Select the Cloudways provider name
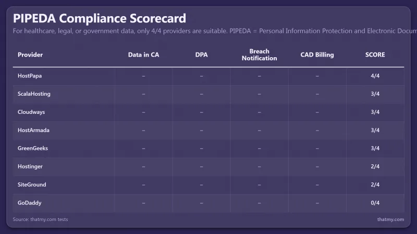The image size is (417, 234). coord(31,112)
